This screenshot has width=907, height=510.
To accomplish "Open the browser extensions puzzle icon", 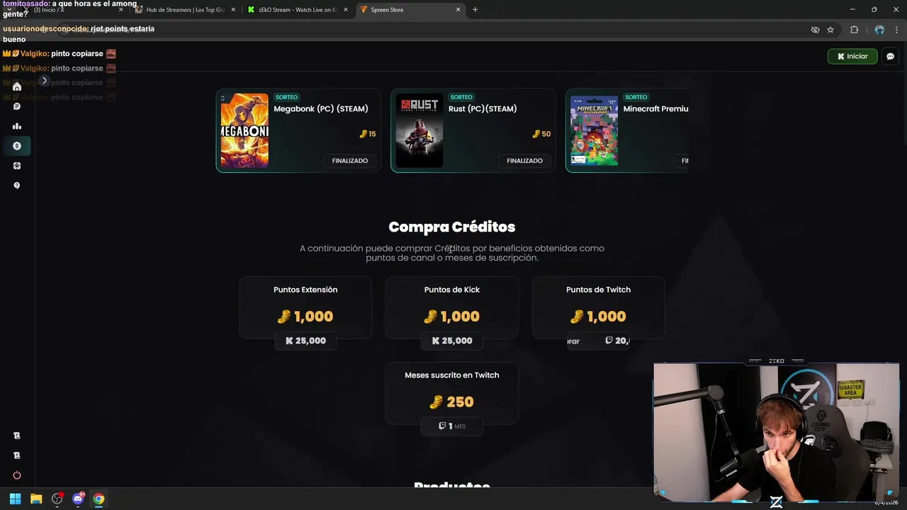I will (854, 30).
